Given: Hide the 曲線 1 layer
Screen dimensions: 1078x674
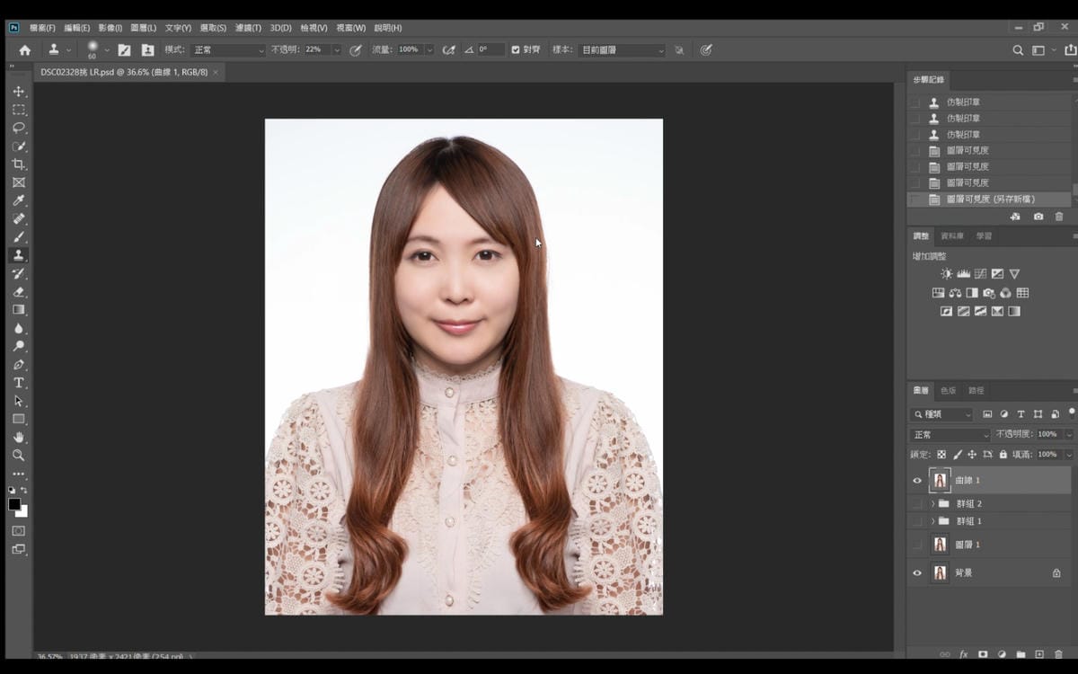Looking at the screenshot, I should [x=917, y=481].
